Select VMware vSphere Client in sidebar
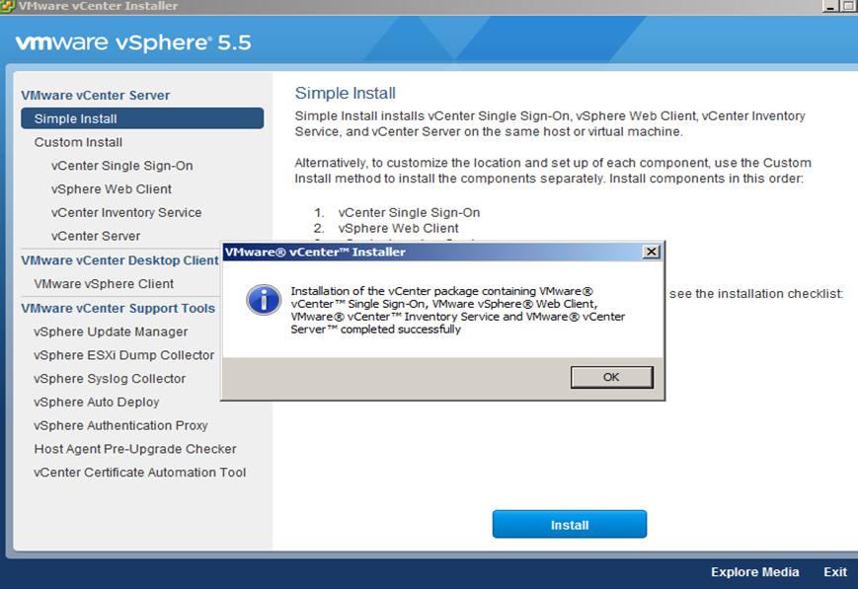The height and width of the screenshot is (589, 858). point(104,284)
